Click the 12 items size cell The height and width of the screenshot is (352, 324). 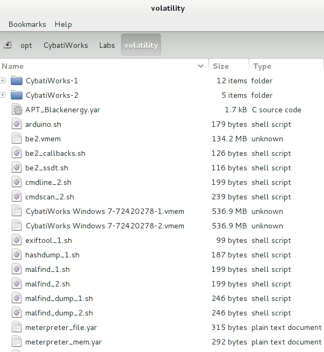pos(232,81)
